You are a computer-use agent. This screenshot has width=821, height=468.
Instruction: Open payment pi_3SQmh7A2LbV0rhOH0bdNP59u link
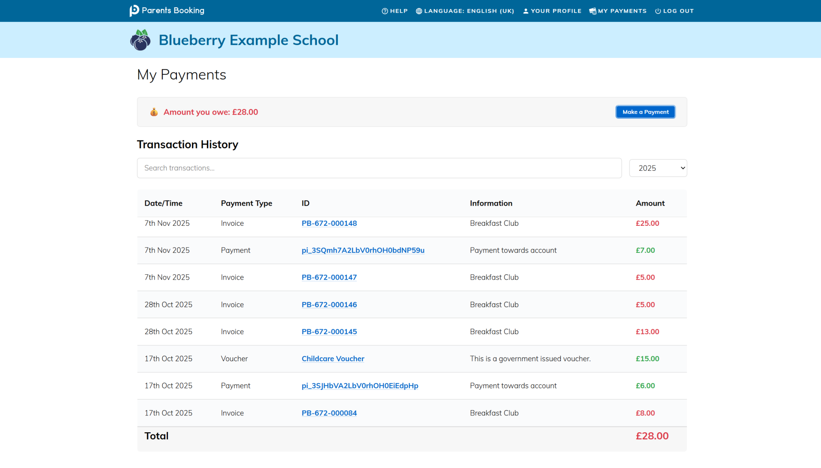coord(363,250)
